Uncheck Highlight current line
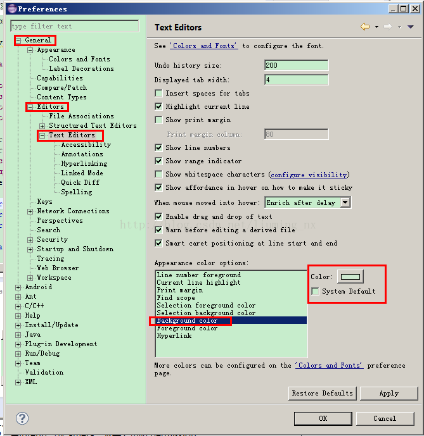 coord(158,107)
